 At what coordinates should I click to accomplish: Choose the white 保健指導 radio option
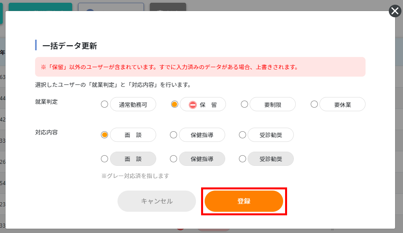coord(174,135)
